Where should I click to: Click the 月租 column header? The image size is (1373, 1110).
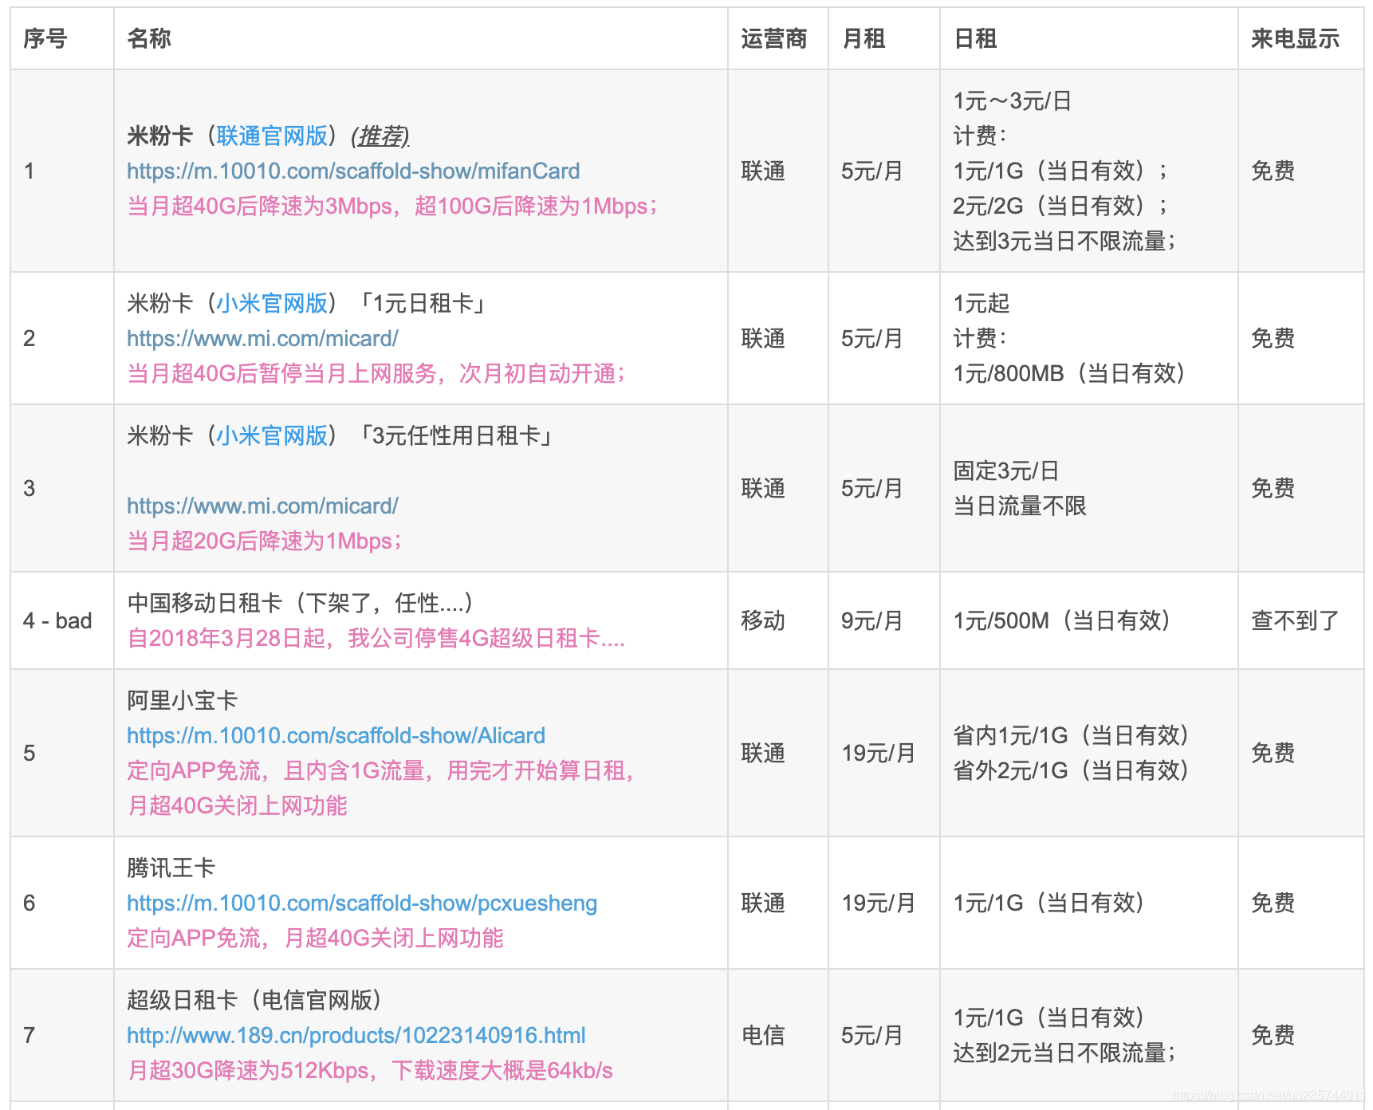click(x=864, y=38)
